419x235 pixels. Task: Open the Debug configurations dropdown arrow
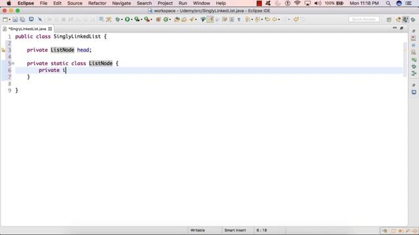pyautogui.click(x=122, y=20)
